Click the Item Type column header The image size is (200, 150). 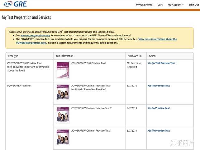pyautogui.click(x=13, y=56)
